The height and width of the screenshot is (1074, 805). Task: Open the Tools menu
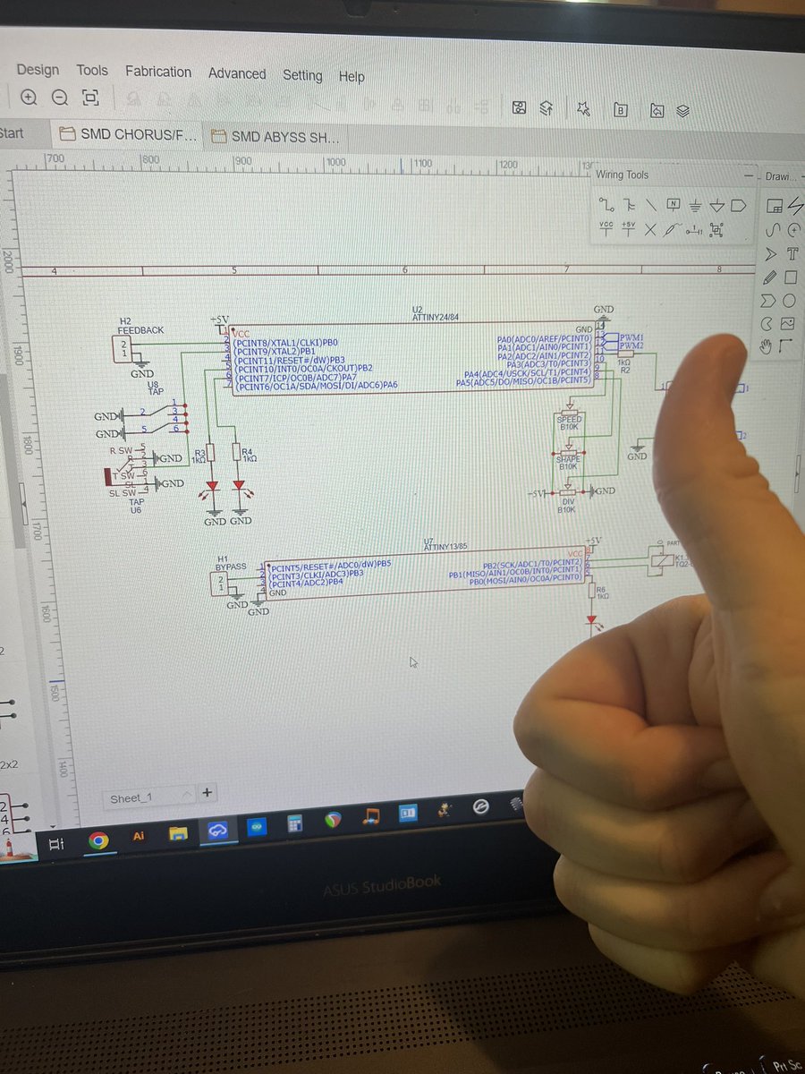(x=92, y=71)
